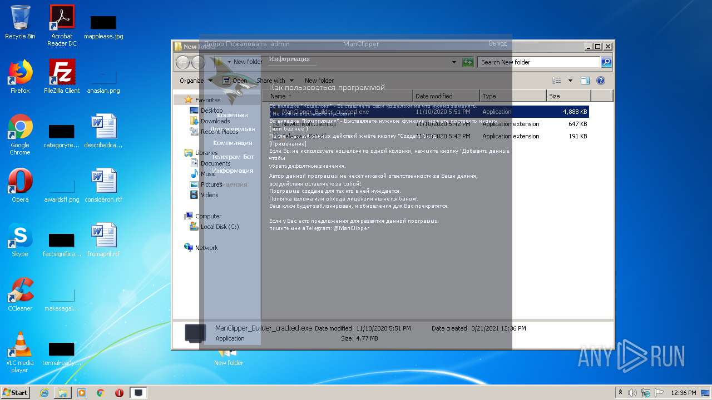Click the ManClipper shark logo
712x400 pixels.
point(233,82)
